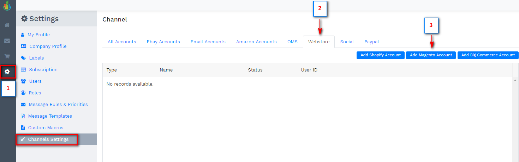Screen dimensions: 519x162
Task: Open settings gear icon in sidebar
Action: (7, 72)
